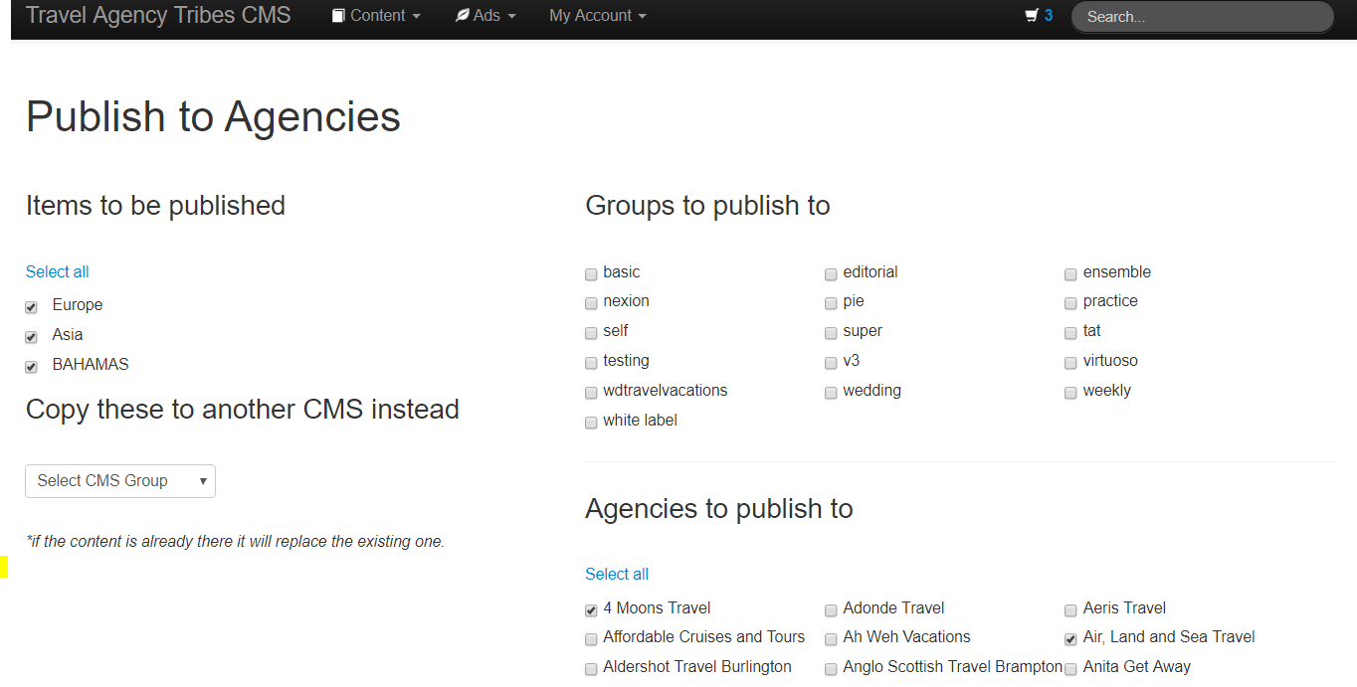Check the Adonde Travel agency checkbox
The width and height of the screenshot is (1357, 687).
pos(831,610)
